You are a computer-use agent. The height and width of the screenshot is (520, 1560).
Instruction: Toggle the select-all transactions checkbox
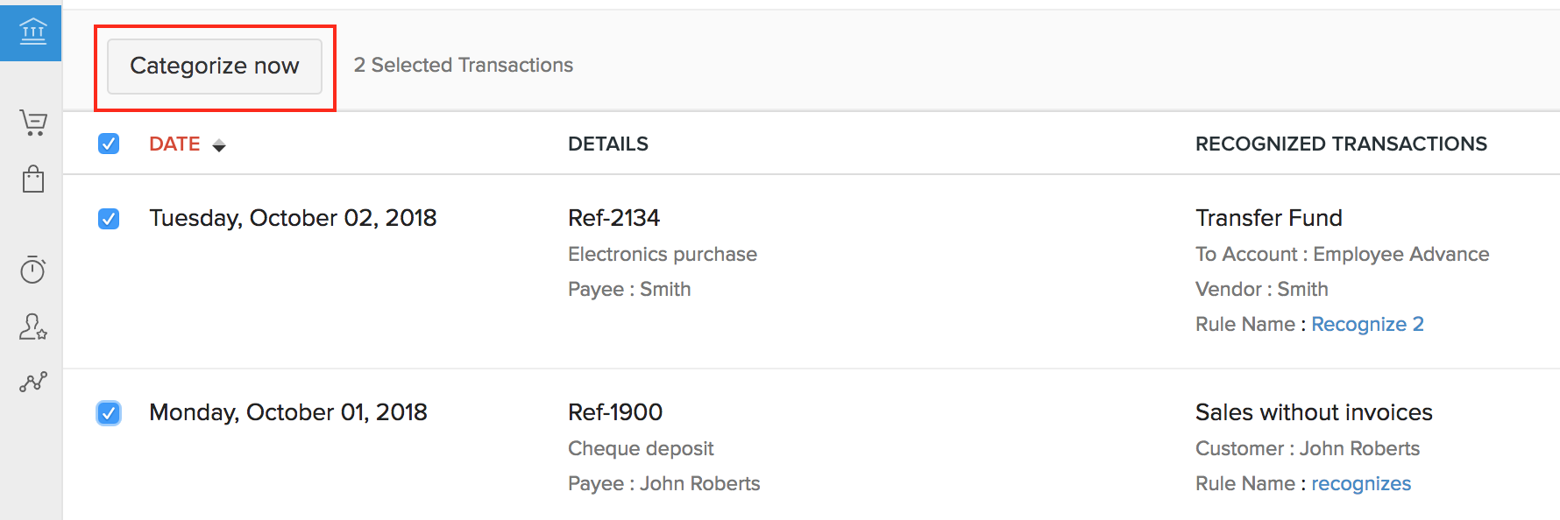pos(109,144)
